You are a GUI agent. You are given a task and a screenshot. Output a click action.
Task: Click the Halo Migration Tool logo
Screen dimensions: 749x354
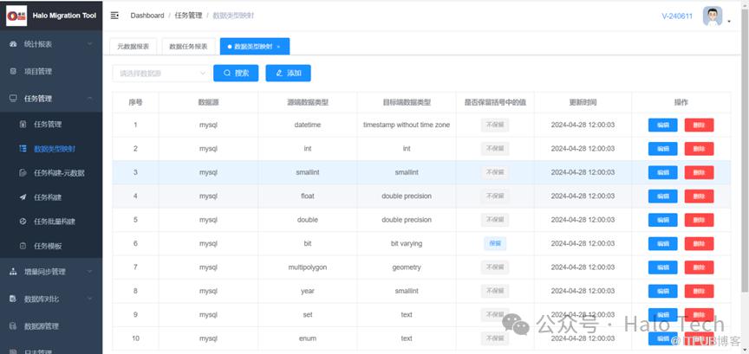pyautogui.click(x=16, y=16)
